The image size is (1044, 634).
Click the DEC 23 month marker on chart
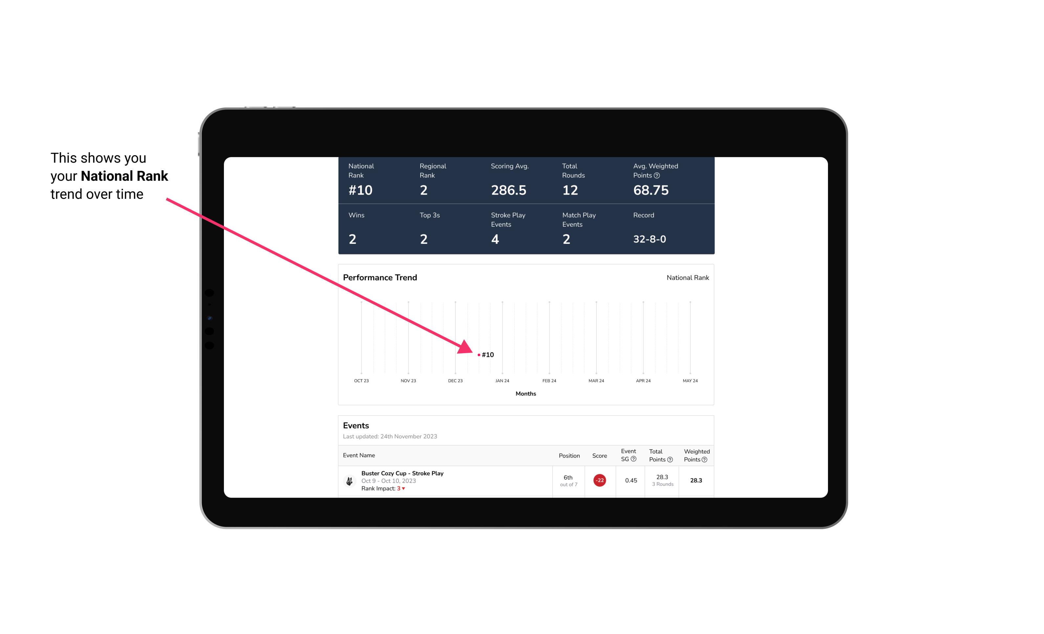(456, 380)
